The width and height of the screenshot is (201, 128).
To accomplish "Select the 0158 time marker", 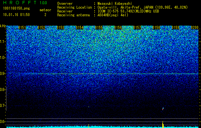I will [x=156, y=28].
